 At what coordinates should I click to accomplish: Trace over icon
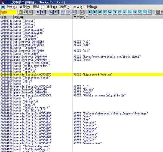click(67, 12)
